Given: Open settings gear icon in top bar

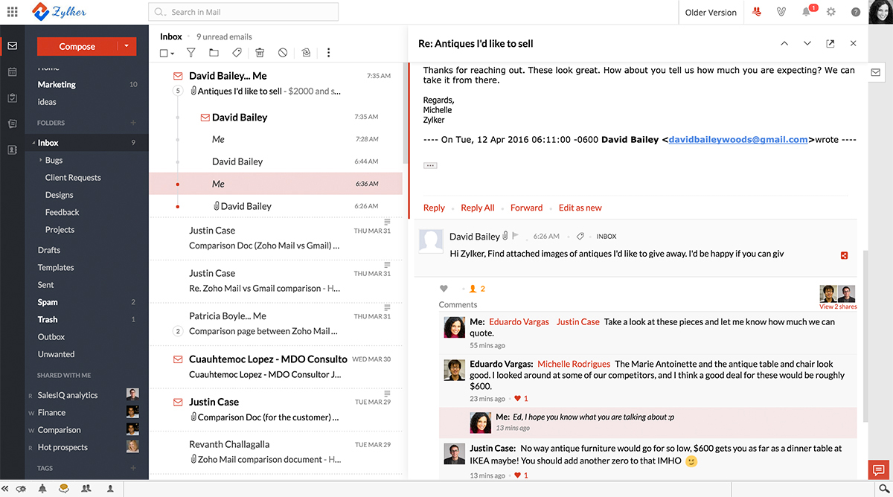Looking at the screenshot, I should coord(831,12).
